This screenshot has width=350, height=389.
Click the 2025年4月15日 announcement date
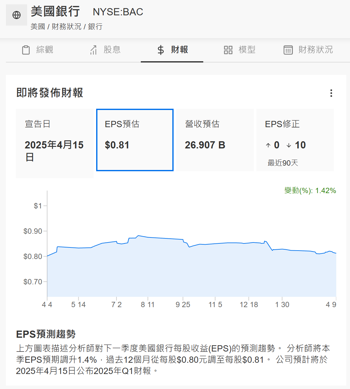click(54, 151)
